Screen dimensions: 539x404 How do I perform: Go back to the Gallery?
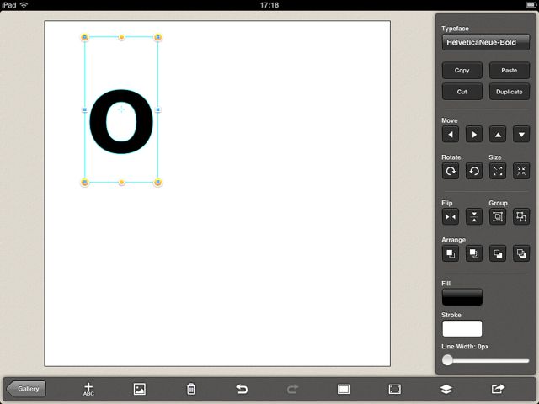pyautogui.click(x=26, y=389)
